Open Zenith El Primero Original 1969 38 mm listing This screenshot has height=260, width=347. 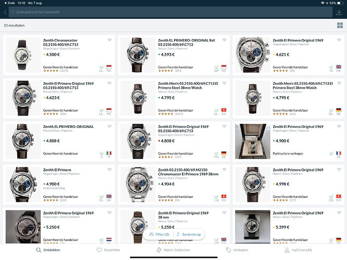pyautogui.click(x=183, y=215)
